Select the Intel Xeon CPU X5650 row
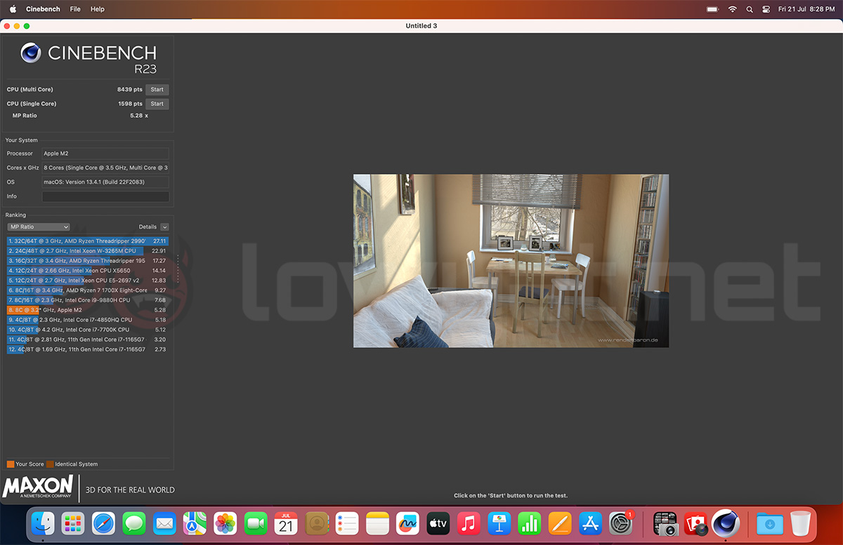Screen dimensions: 843x545 coord(88,271)
